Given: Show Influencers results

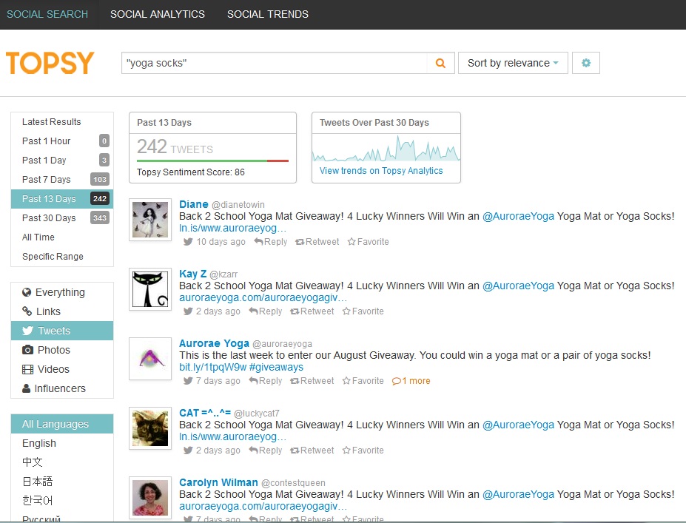Looking at the screenshot, I should (62, 389).
